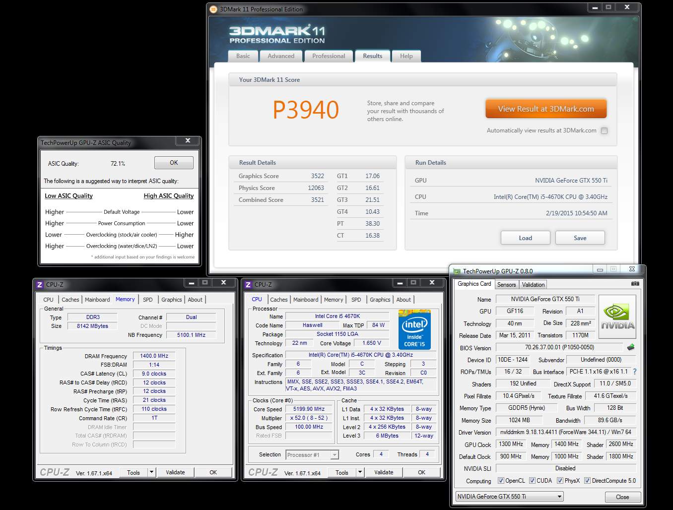Click the 3DMark 11 title bar app icon
Image resolution: width=673 pixels, height=510 pixels.
click(x=213, y=9)
